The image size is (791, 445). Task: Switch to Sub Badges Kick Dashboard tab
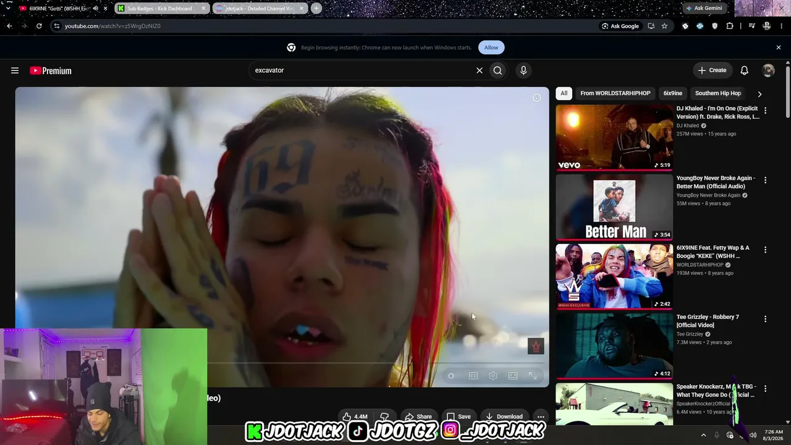162,9
